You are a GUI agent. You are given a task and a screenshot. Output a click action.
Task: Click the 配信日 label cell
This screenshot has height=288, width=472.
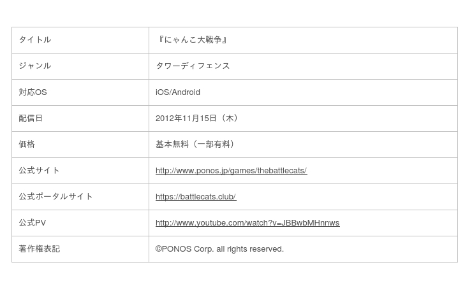click(x=80, y=119)
